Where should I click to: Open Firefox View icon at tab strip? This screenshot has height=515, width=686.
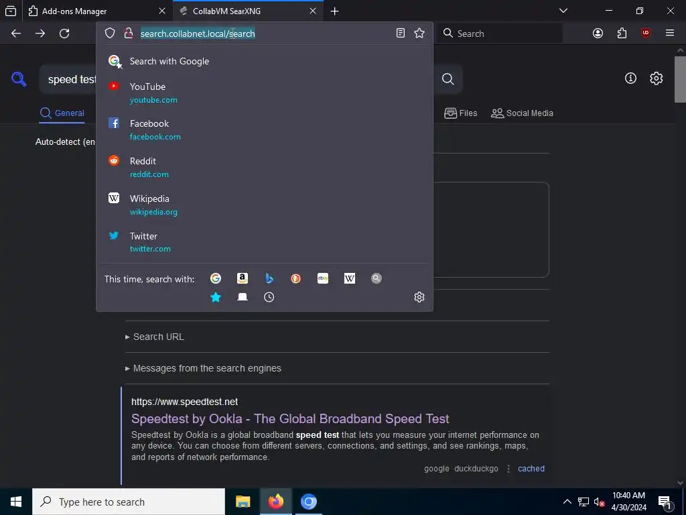11,11
